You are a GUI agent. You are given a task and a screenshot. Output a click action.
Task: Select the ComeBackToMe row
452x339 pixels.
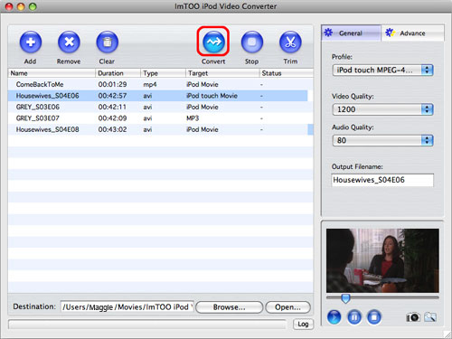pyautogui.click(x=158, y=84)
